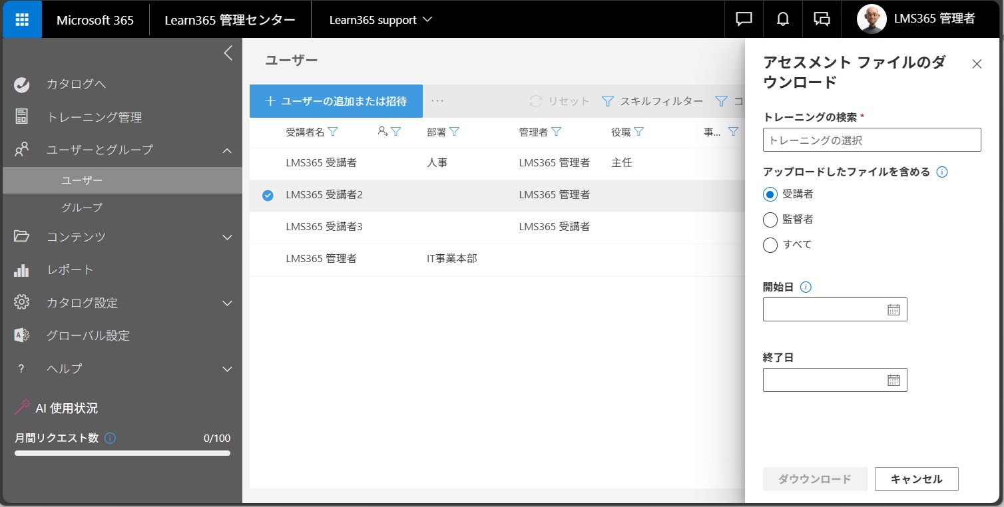Click the ユーザーの追加または招待 button
1004x507 pixels.
pos(336,101)
